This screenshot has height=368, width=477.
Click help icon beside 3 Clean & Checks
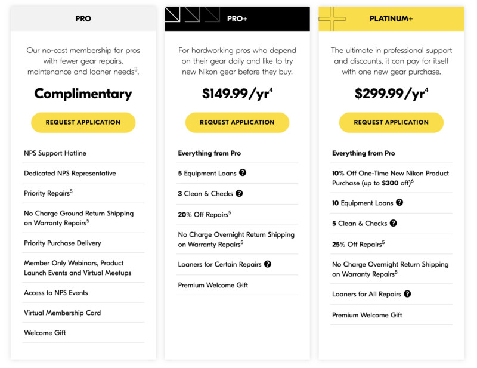coord(239,193)
